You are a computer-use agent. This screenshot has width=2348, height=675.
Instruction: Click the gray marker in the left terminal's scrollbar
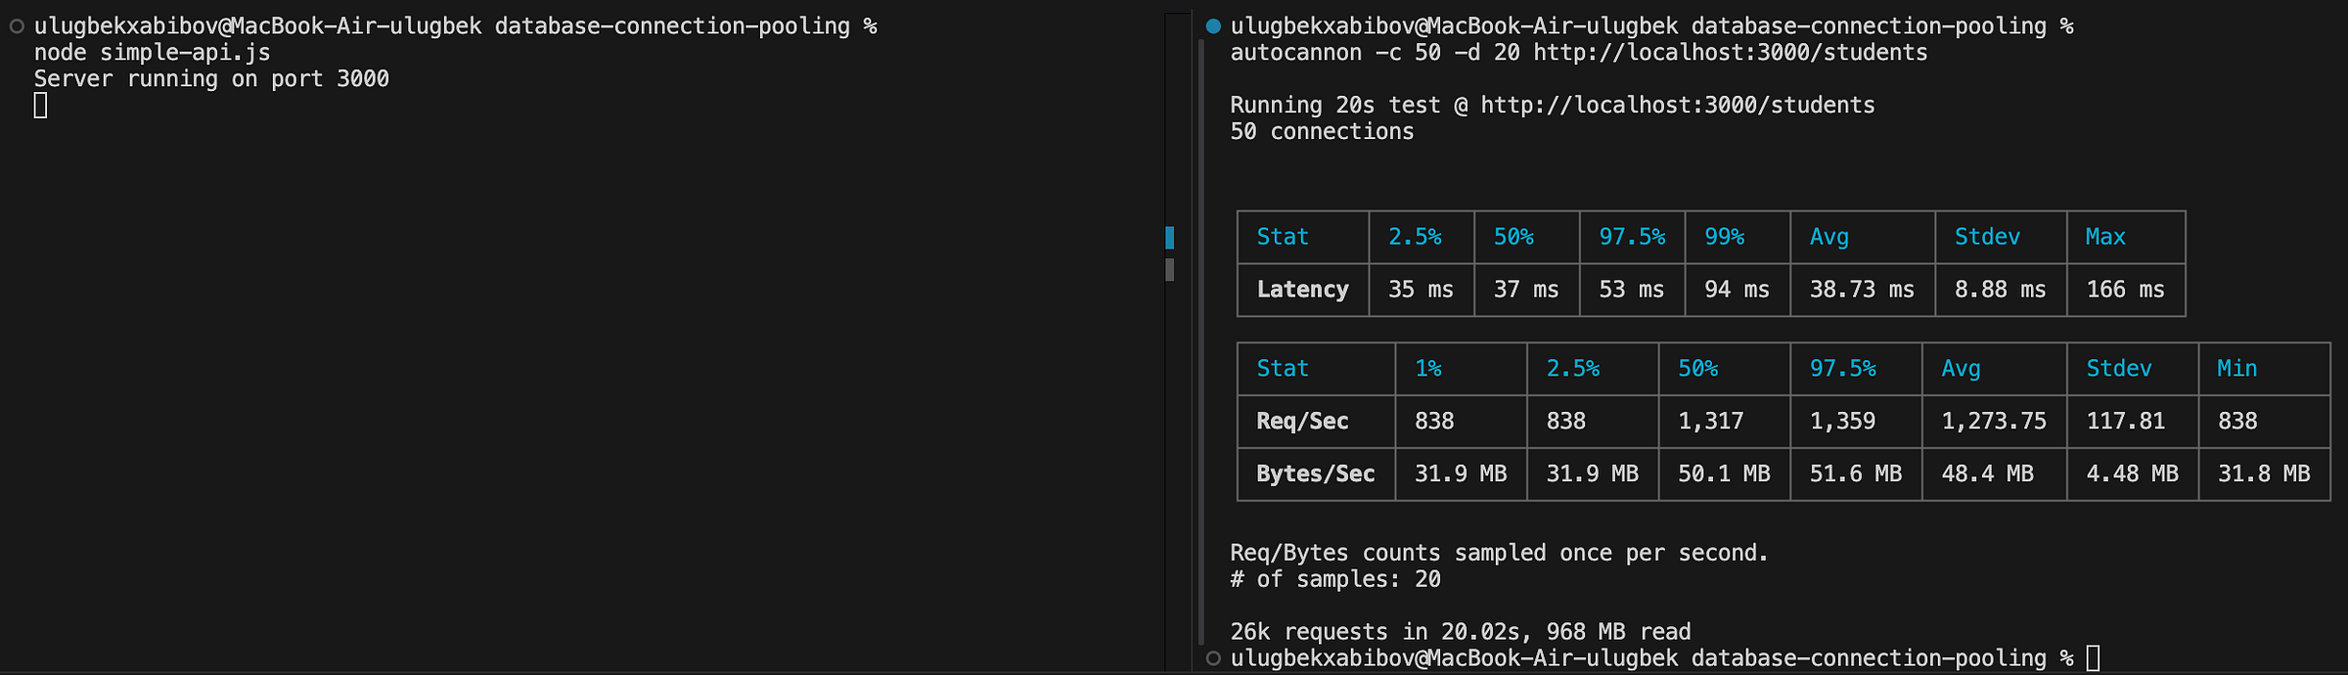click(1169, 269)
